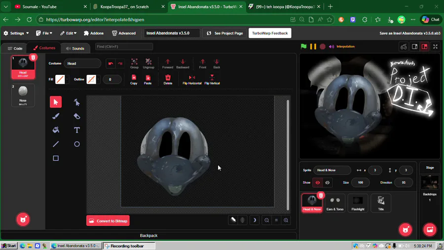This screenshot has height=250, width=444.
Task: Flip the costume horizontally
Action: 192,79
